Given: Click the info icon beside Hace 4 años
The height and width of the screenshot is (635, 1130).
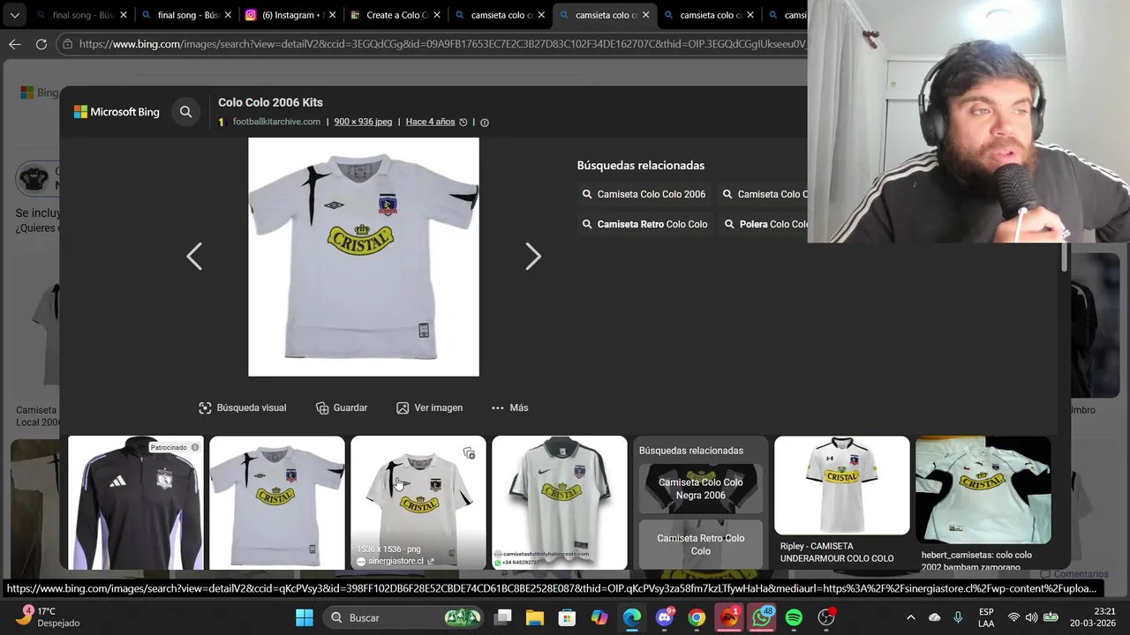Looking at the screenshot, I should pos(484,123).
